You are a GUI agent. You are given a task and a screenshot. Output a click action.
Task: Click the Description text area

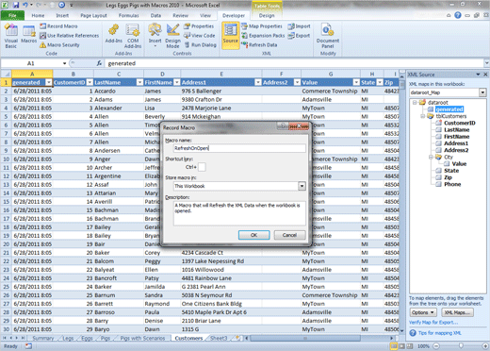(239, 213)
